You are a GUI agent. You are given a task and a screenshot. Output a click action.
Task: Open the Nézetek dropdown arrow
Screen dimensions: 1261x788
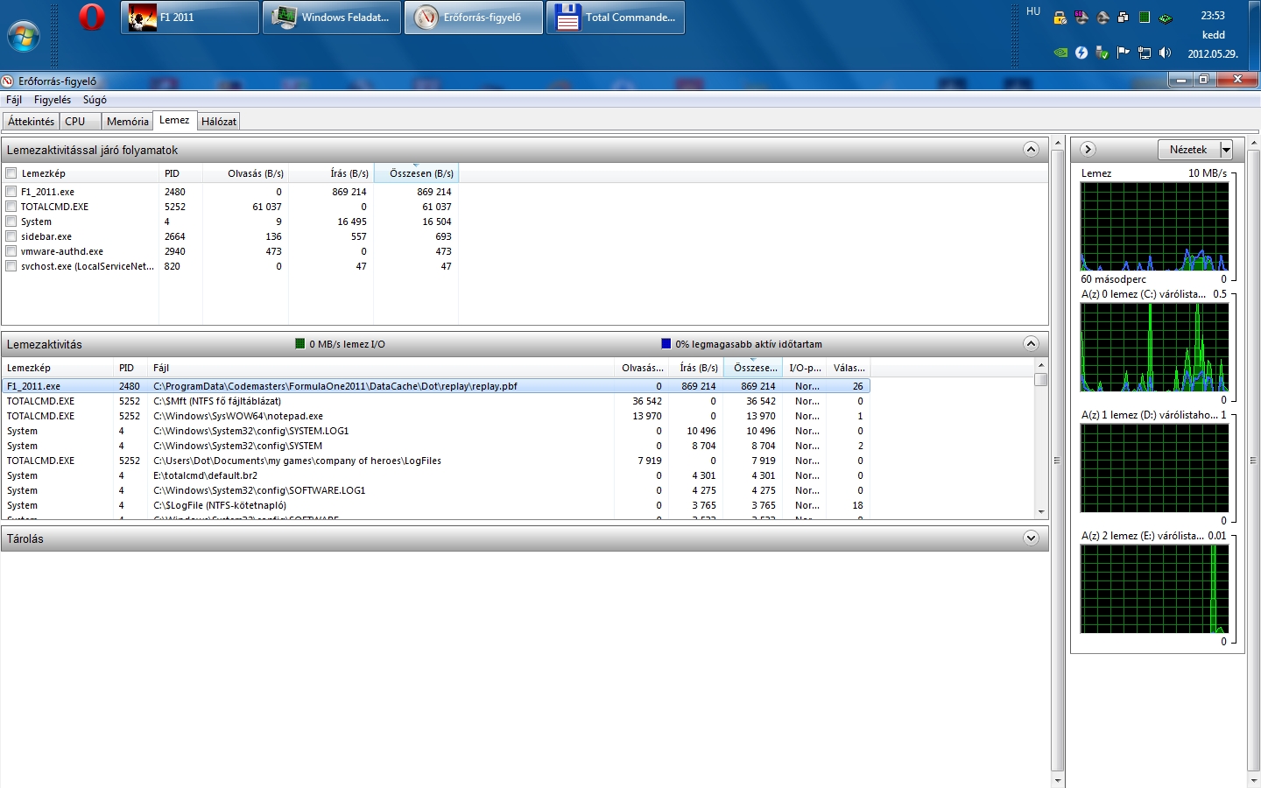point(1227,150)
